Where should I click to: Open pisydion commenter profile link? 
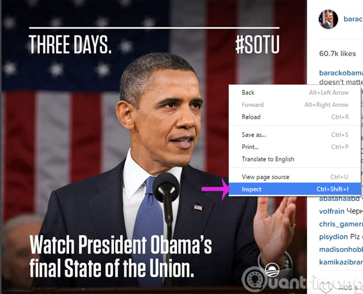click(333, 237)
